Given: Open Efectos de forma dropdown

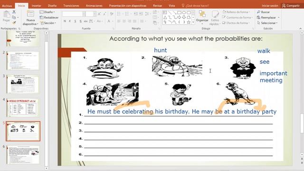Looking at the screenshot, I should (236, 23).
